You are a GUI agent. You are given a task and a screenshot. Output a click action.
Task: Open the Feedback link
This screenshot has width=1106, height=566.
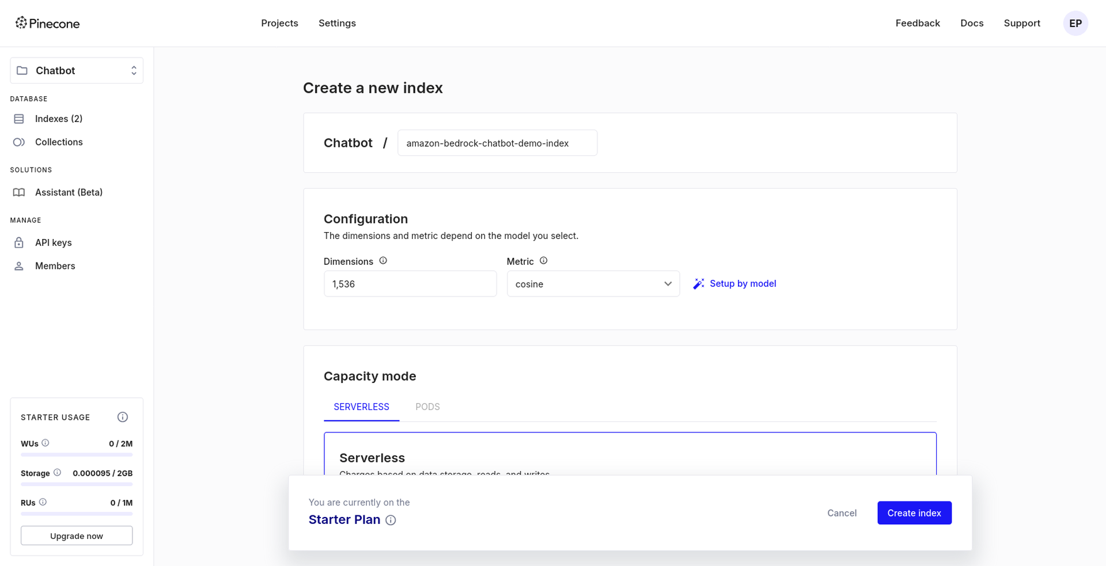point(918,23)
